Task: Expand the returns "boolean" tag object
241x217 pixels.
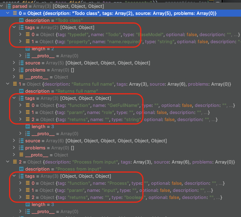Action: [20, 197]
